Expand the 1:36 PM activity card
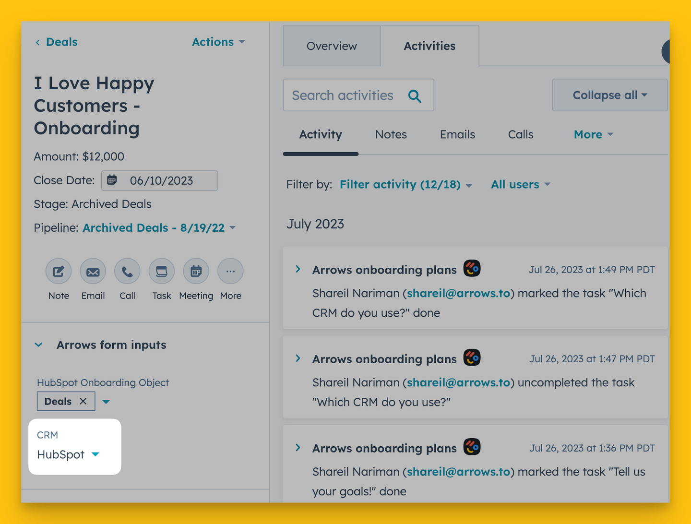Image resolution: width=691 pixels, height=524 pixels. coord(298,448)
